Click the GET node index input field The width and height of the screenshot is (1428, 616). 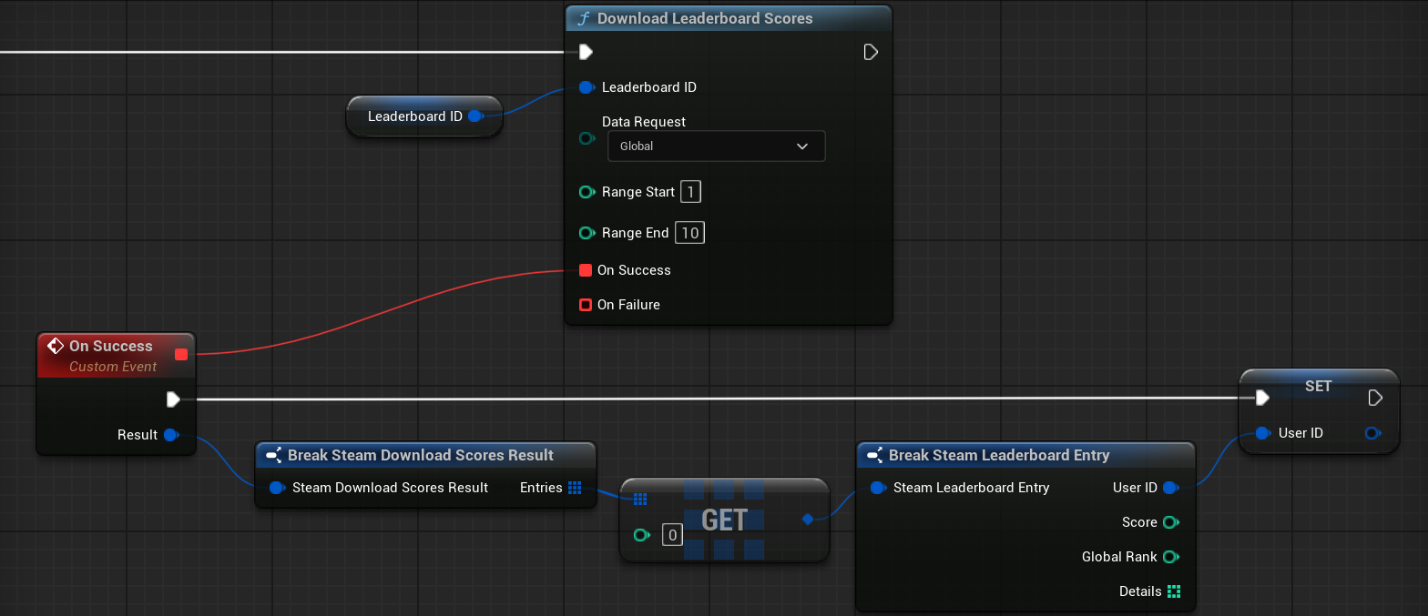[672, 535]
